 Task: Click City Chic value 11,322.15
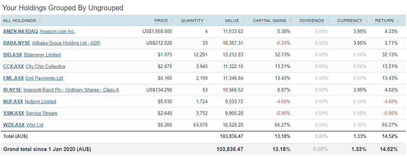point(233,67)
